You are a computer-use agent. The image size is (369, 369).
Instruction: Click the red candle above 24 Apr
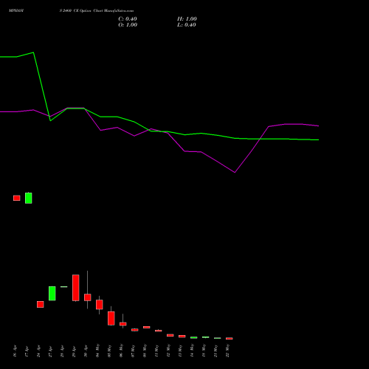point(41,304)
